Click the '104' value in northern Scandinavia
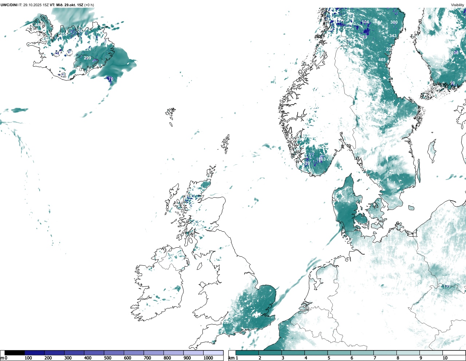Image resolution: width=466 pixels, height=361 pixels. point(365,22)
